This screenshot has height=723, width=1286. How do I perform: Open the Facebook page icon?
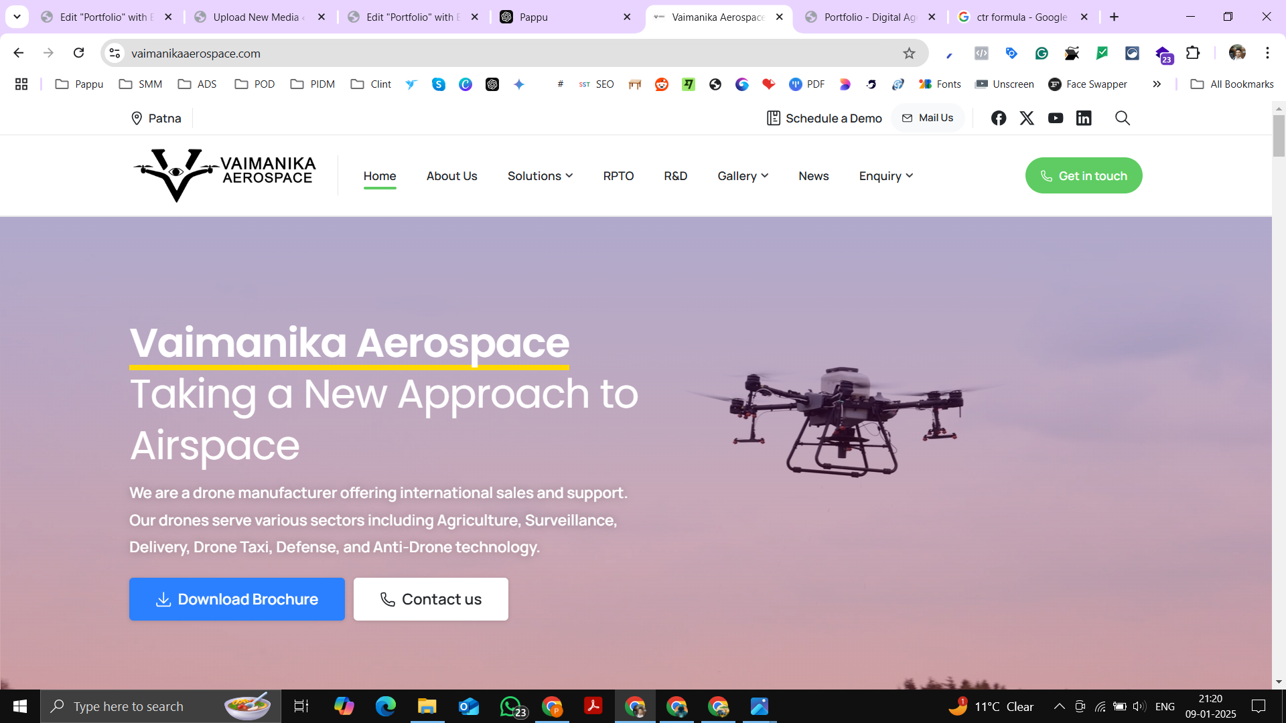[x=999, y=118]
